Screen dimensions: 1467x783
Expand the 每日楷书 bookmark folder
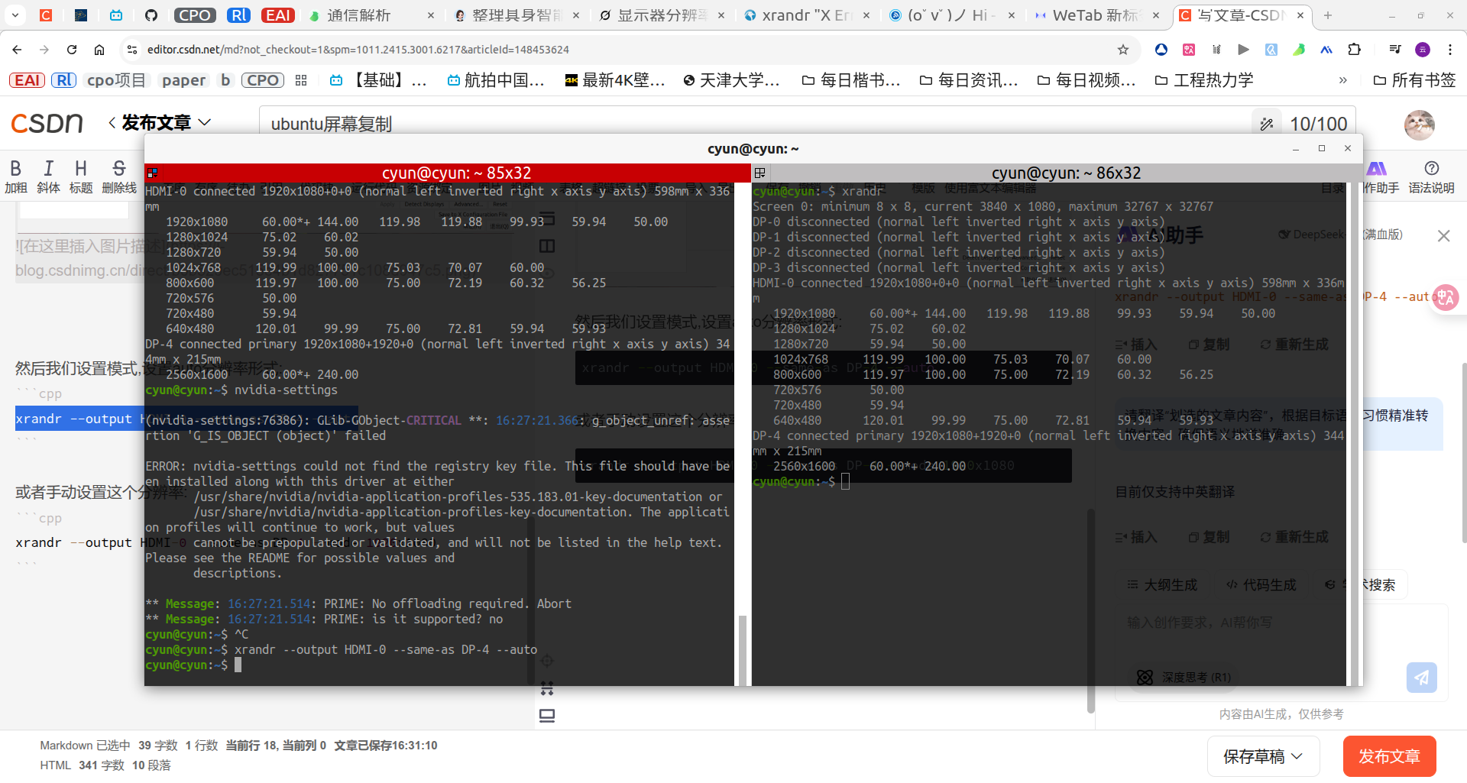pyautogui.click(x=851, y=80)
